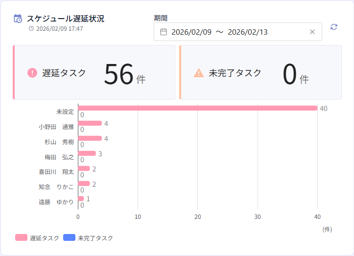Click the 小野田 通雅 delayed task bar
This screenshot has height=256, width=354.
[x=90, y=123]
